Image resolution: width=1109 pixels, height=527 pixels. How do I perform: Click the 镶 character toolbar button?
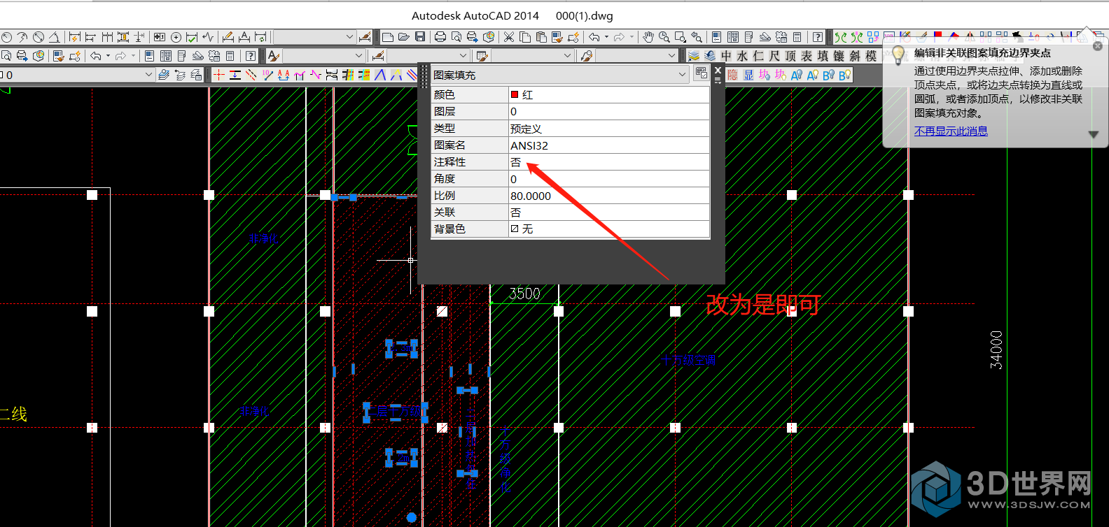839,56
